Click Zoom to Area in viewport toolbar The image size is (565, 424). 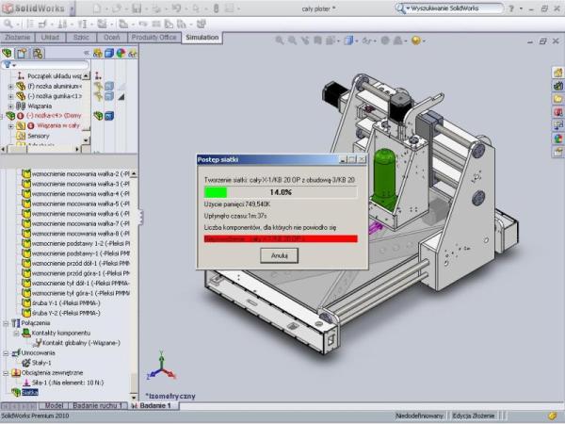click(292, 41)
